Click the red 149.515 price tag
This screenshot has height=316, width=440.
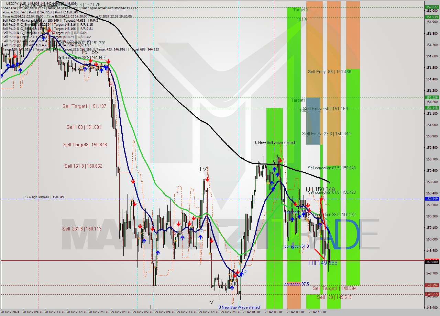tap(432, 294)
